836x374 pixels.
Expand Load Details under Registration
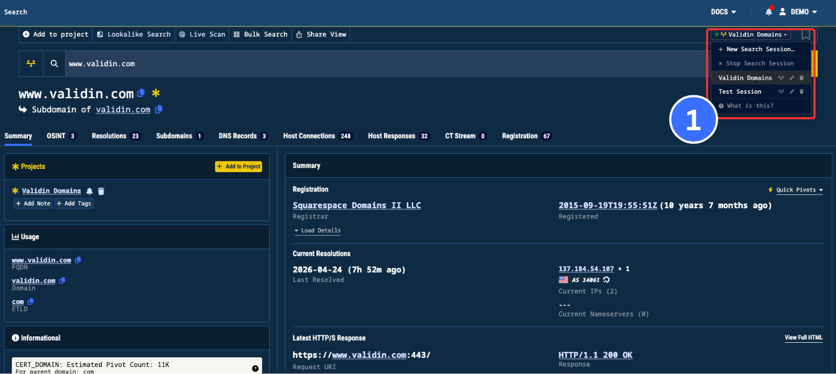(317, 230)
